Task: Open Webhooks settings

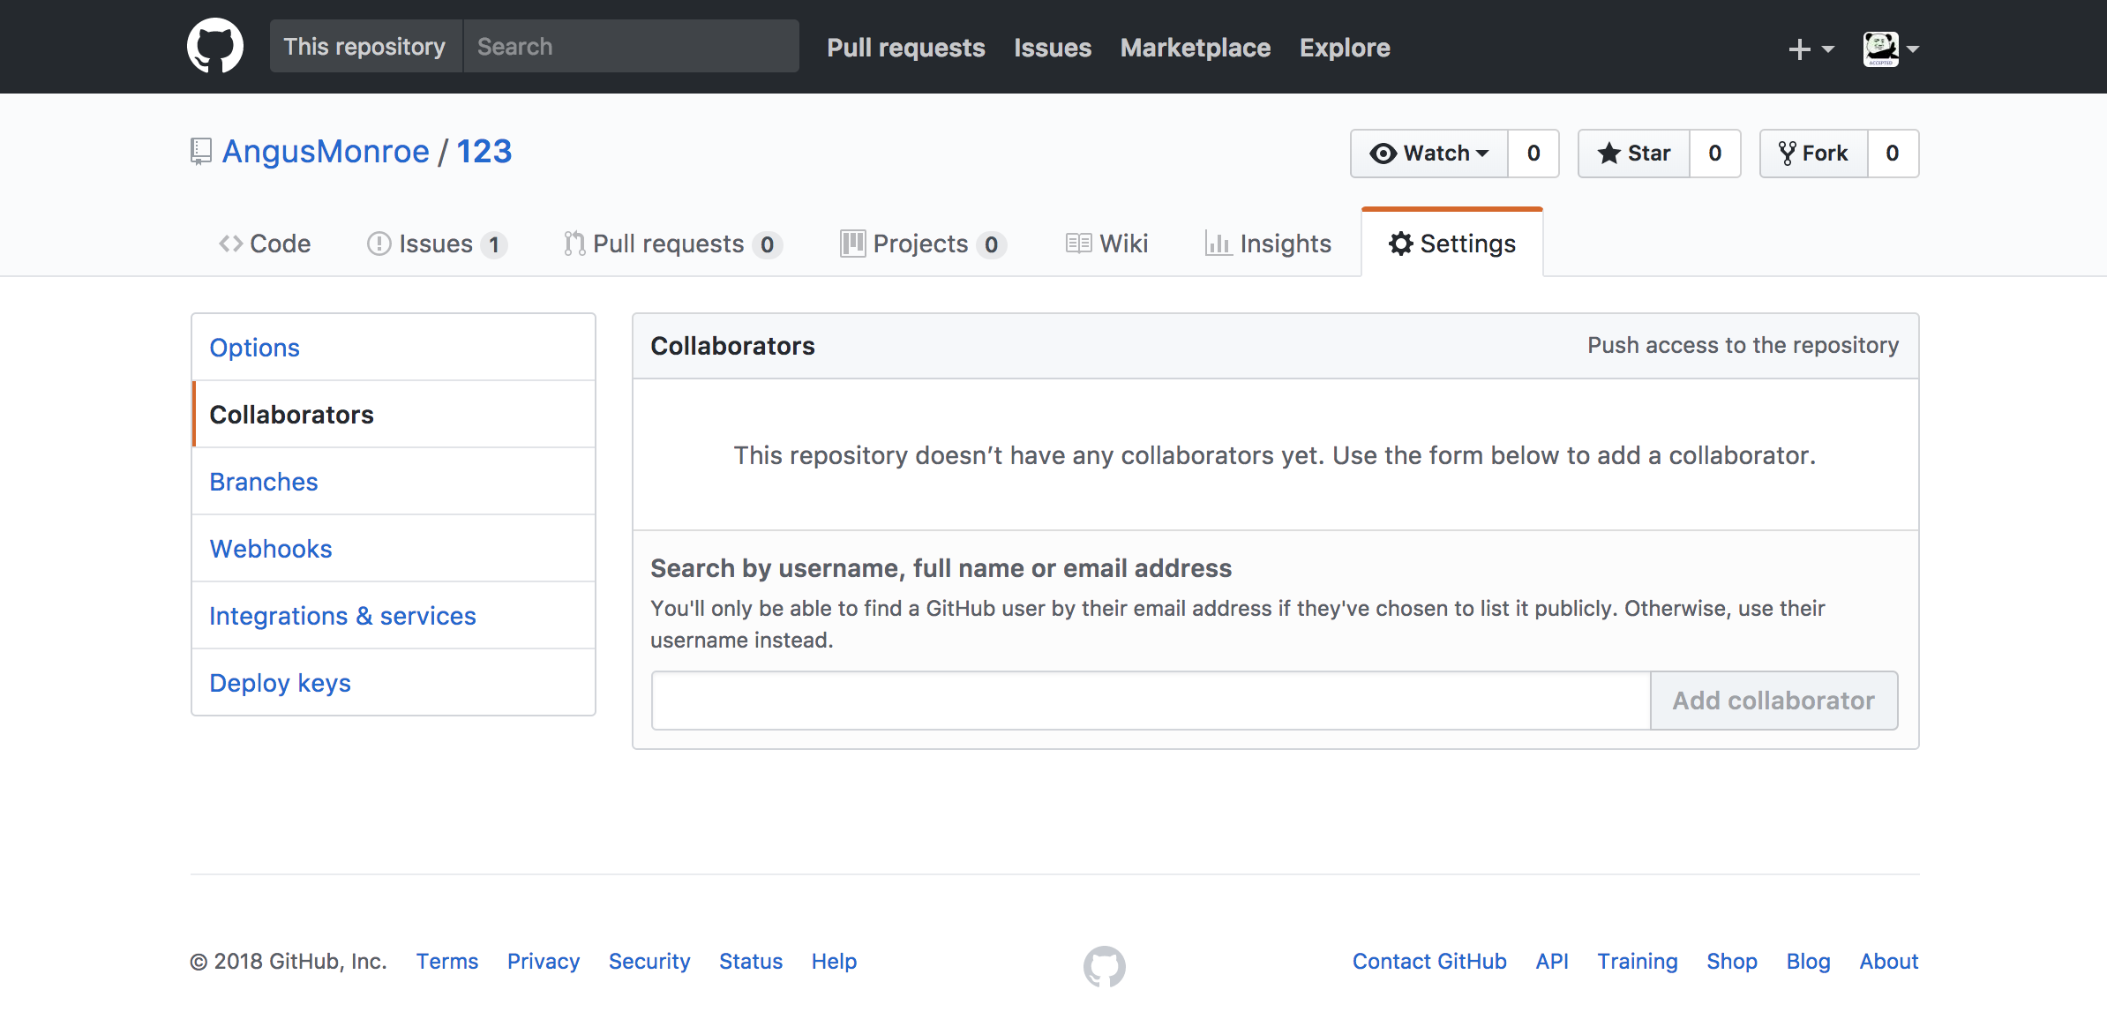Action: tap(394, 549)
